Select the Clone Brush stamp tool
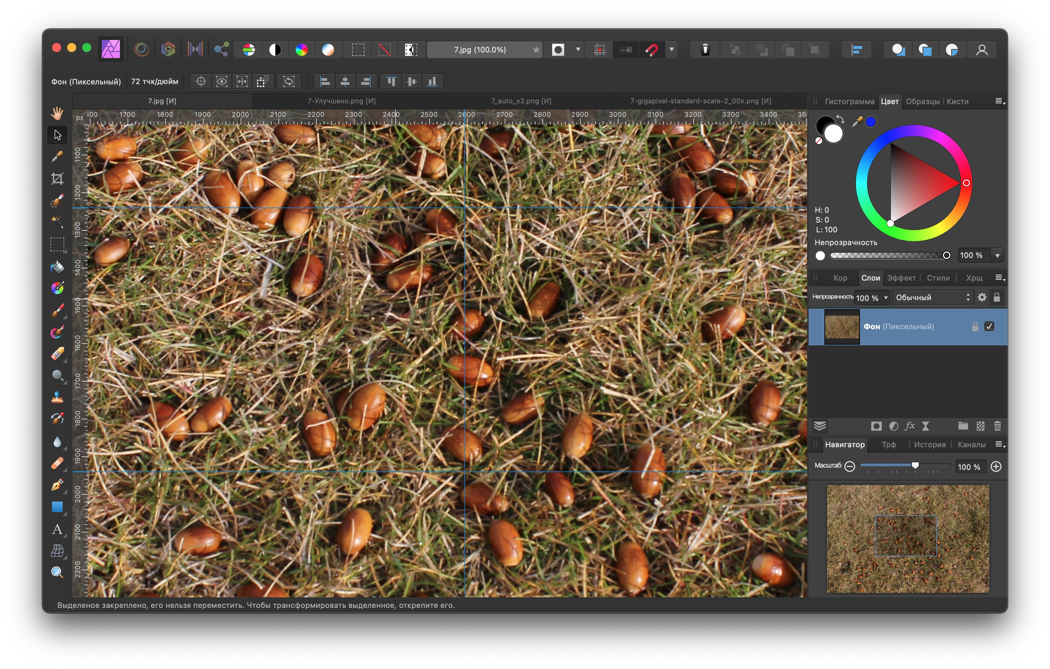This screenshot has height=669, width=1050. click(57, 397)
